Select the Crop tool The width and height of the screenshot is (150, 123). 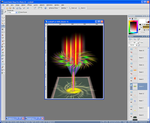(x=3, y=29)
